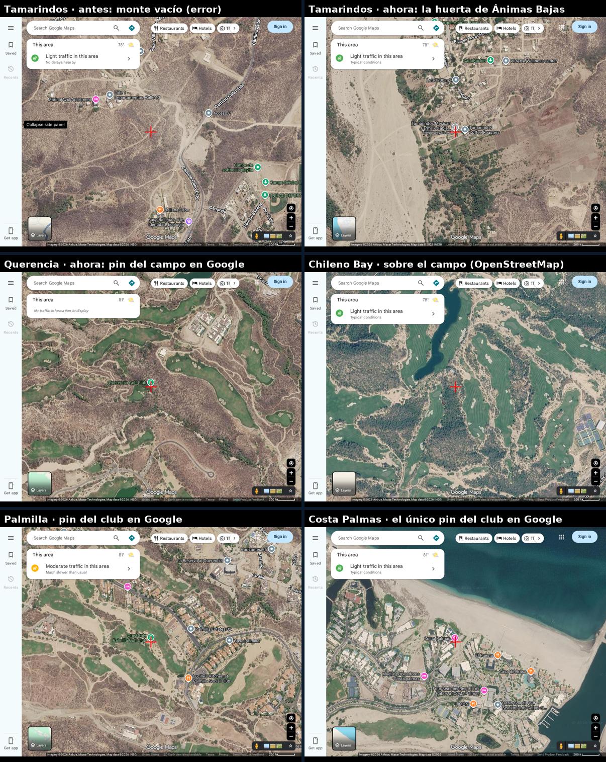Open the Layers thumbnail in the Palmilla panel

click(x=39, y=738)
